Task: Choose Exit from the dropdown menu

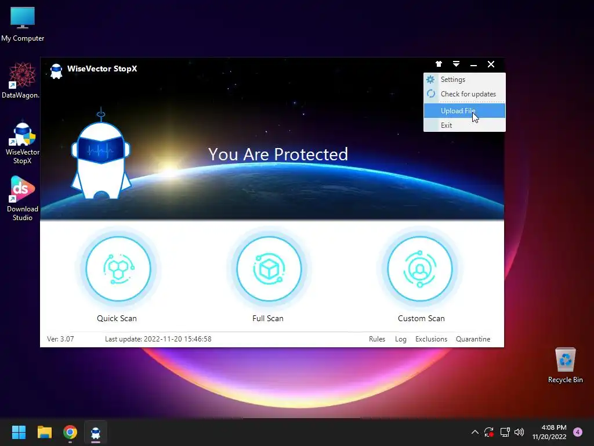Action: click(x=465, y=125)
